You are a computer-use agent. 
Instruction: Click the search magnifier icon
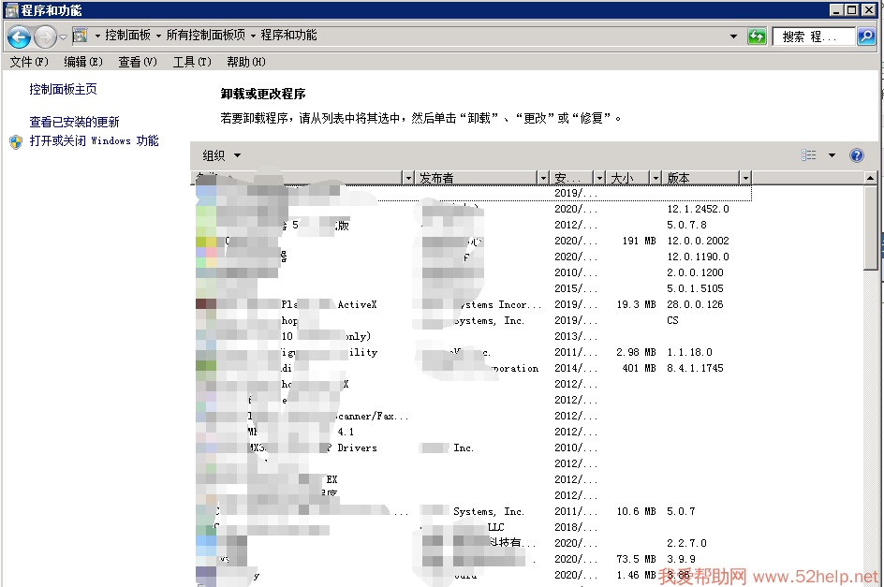pyautogui.click(x=866, y=37)
